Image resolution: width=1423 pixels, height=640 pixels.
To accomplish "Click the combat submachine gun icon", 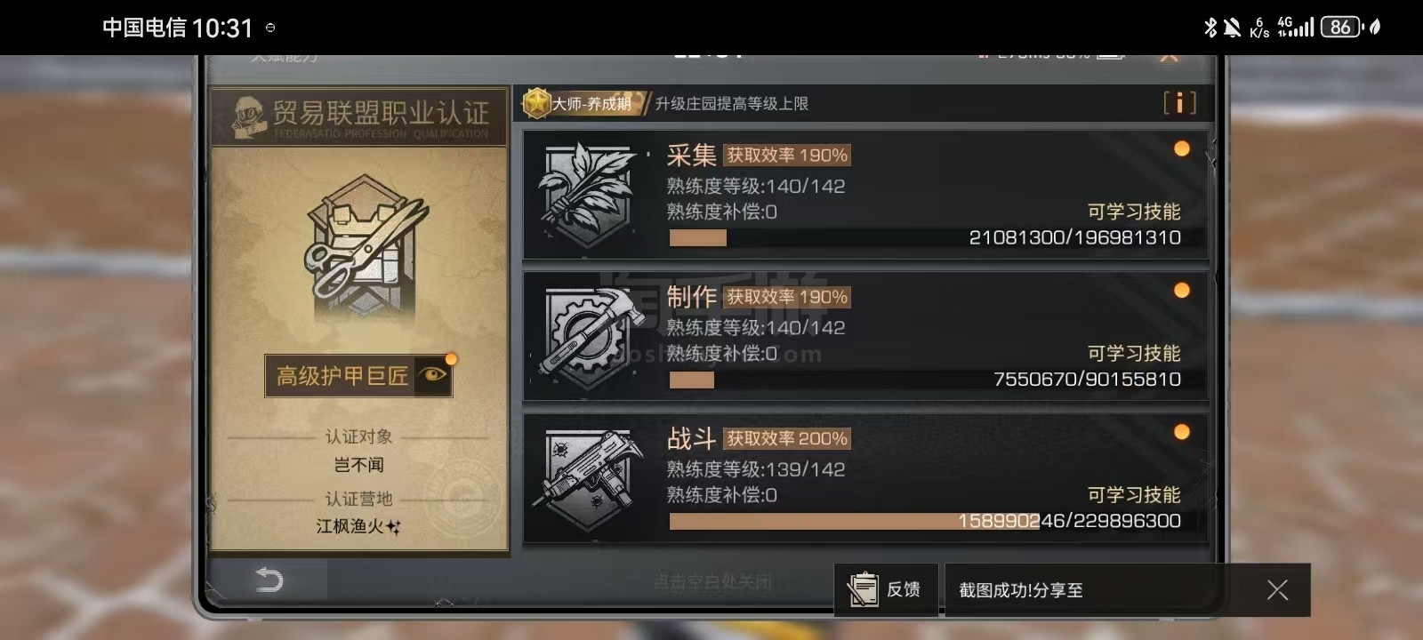I will [x=588, y=479].
